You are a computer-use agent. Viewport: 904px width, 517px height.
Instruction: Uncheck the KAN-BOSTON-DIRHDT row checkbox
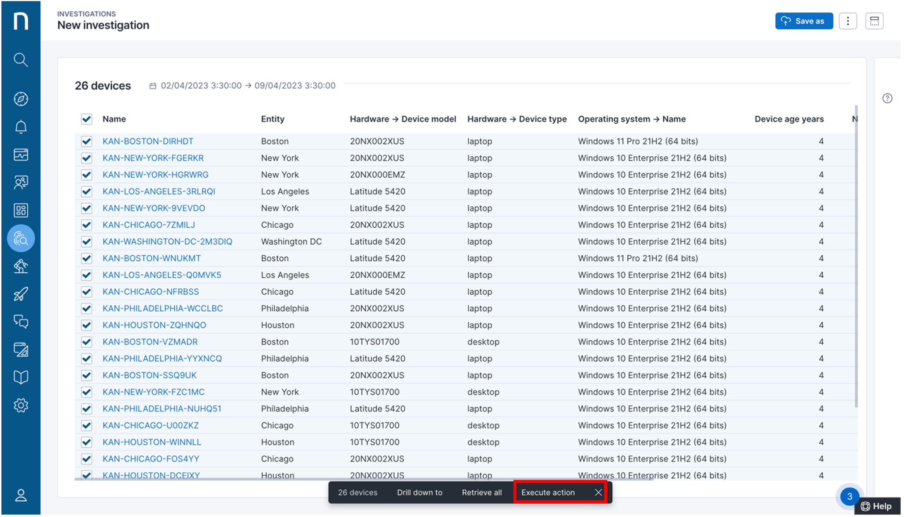86,141
